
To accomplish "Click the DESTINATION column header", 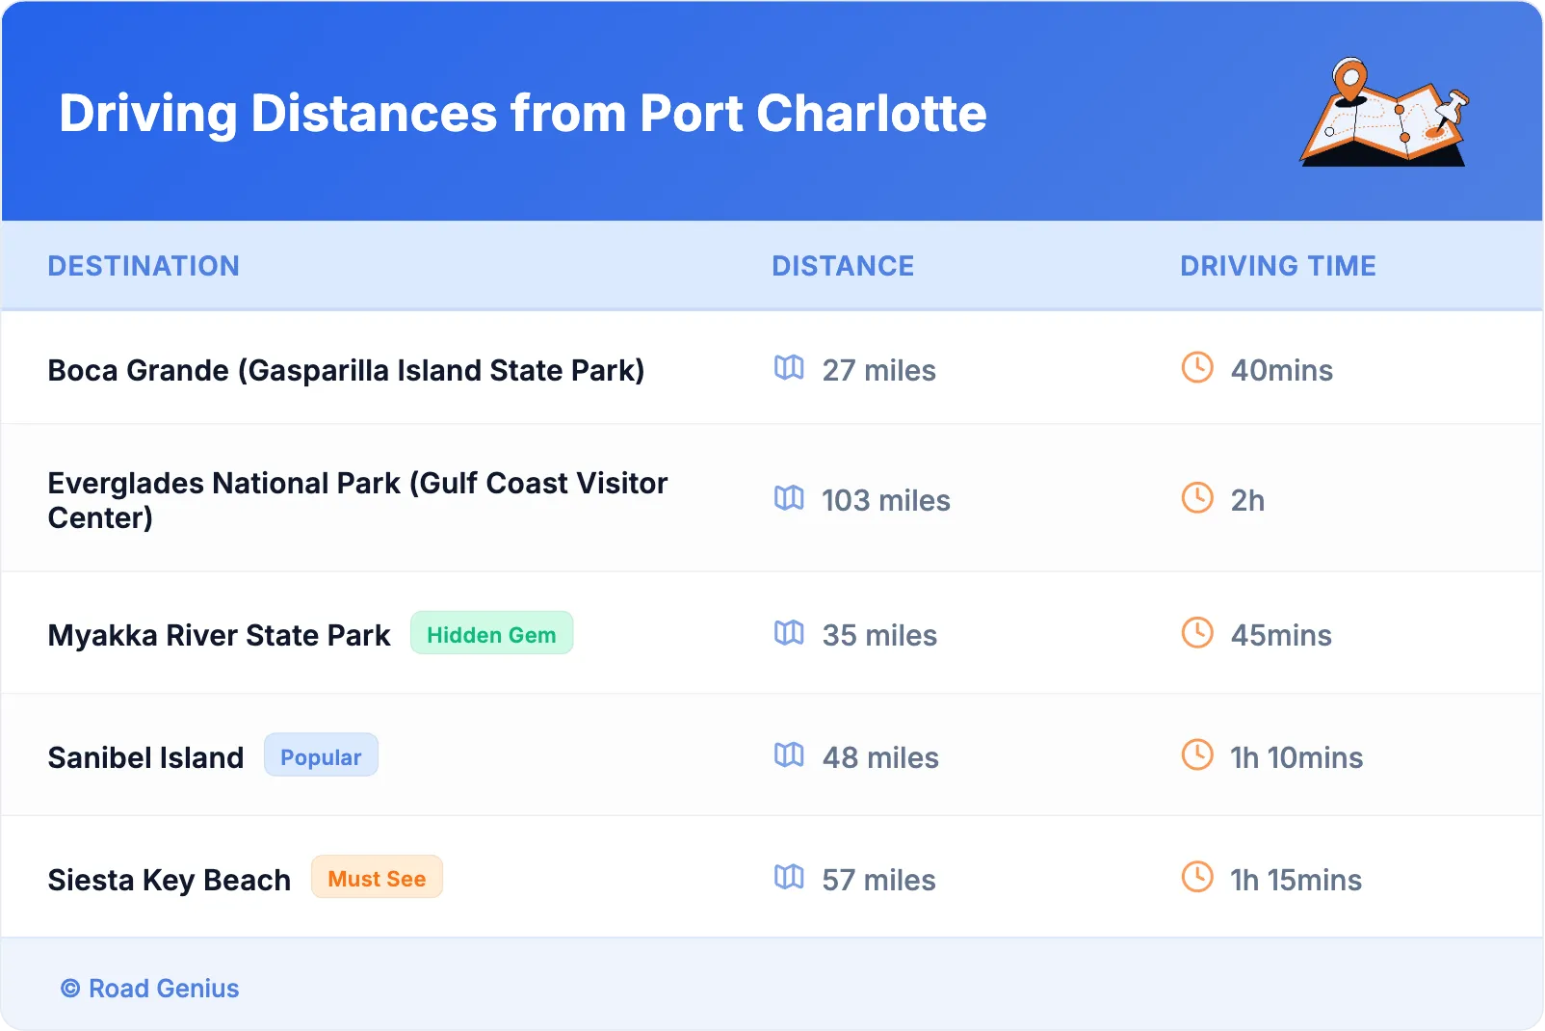I will (144, 266).
